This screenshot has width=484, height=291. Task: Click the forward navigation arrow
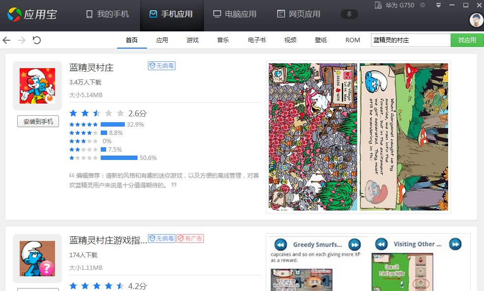coord(21,40)
